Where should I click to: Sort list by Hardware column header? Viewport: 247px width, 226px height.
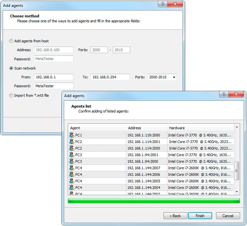coord(200,128)
